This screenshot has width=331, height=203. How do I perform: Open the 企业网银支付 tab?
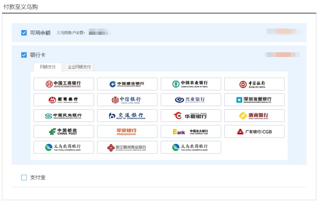pos(79,67)
